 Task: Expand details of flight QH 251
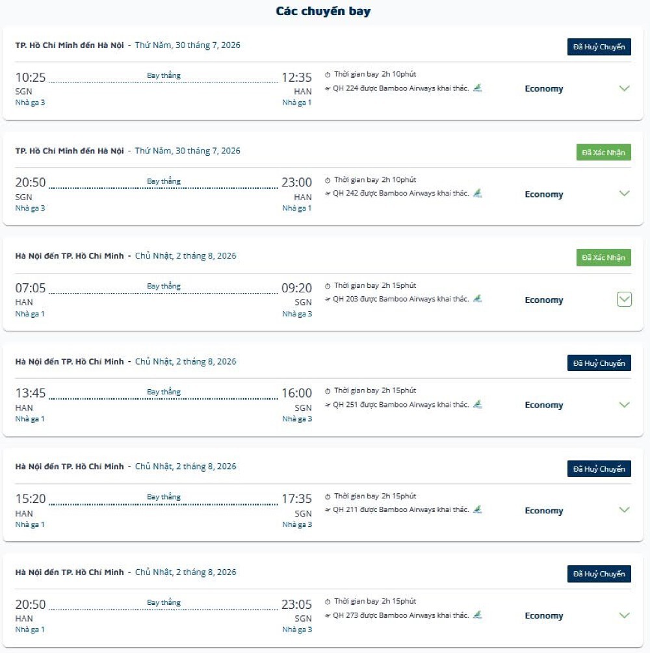pyautogui.click(x=624, y=405)
